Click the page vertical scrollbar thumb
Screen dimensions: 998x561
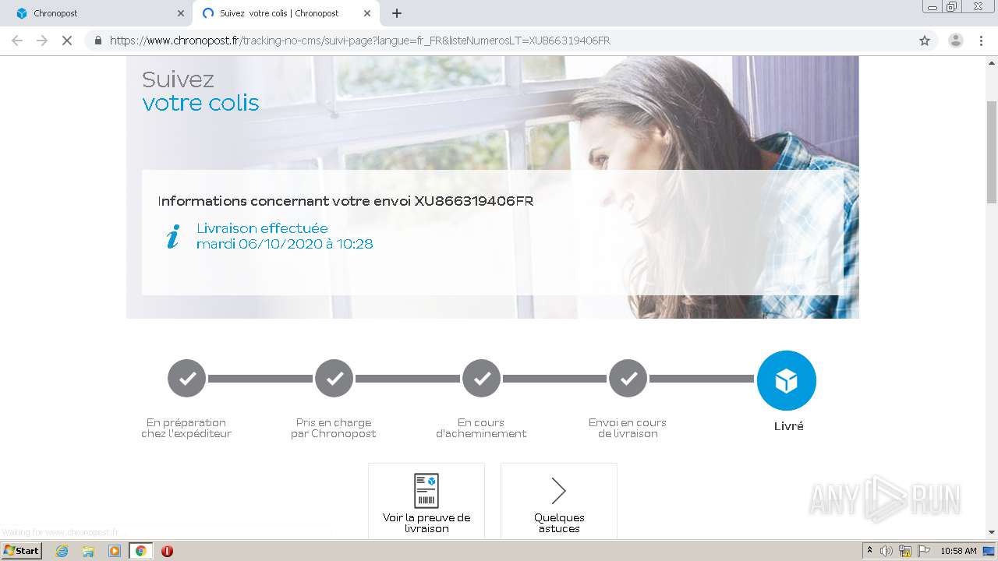point(992,152)
